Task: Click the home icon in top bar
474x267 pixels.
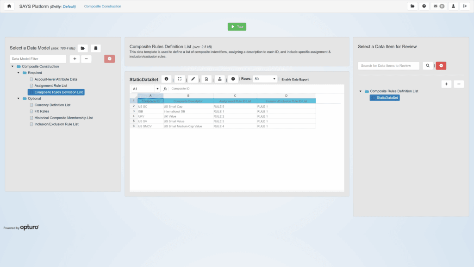Action: tap(9, 6)
